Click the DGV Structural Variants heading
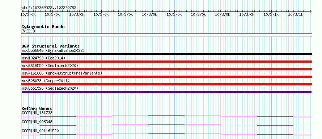Viewport: 322px width, 139px height. tap(51, 46)
